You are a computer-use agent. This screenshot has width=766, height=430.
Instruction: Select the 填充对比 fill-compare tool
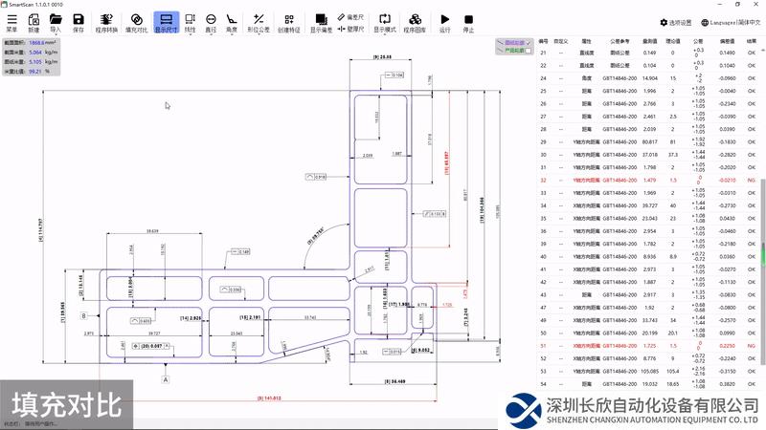pyautogui.click(x=137, y=20)
